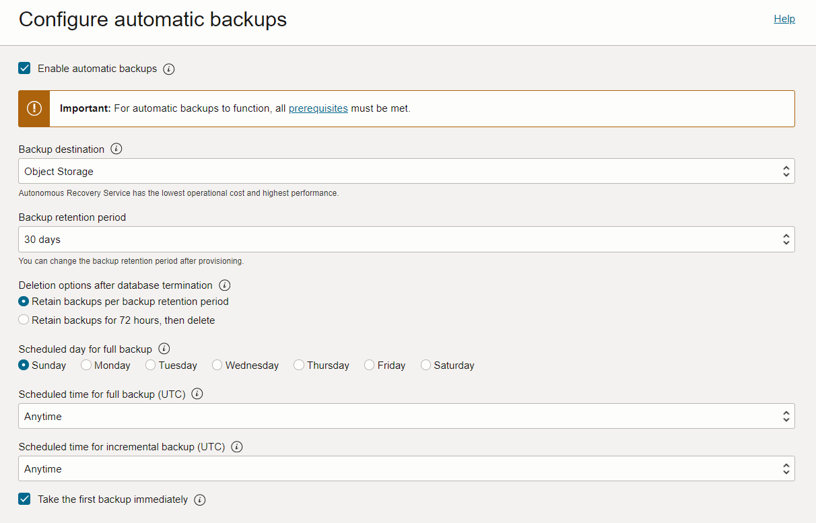This screenshot has height=523, width=816.
Task: Uncheck Enable automatic backups checkbox
Action: [x=25, y=68]
